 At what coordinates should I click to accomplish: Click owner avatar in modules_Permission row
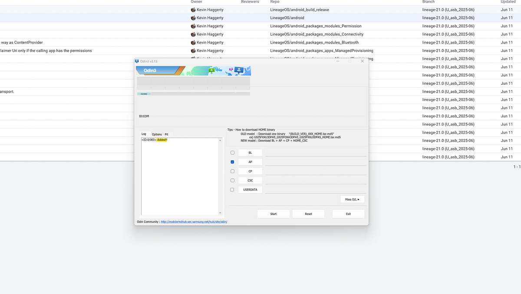(x=193, y=26)
